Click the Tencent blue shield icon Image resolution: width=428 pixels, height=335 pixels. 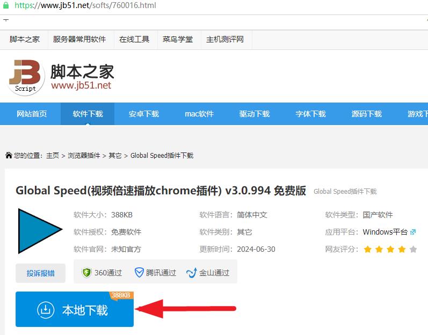point(139,273)
